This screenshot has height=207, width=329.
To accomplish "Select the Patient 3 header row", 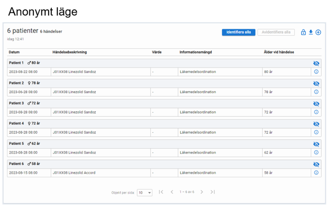I will [164, 103].
